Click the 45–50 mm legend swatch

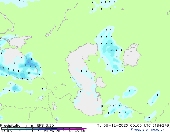coord(79,128)
